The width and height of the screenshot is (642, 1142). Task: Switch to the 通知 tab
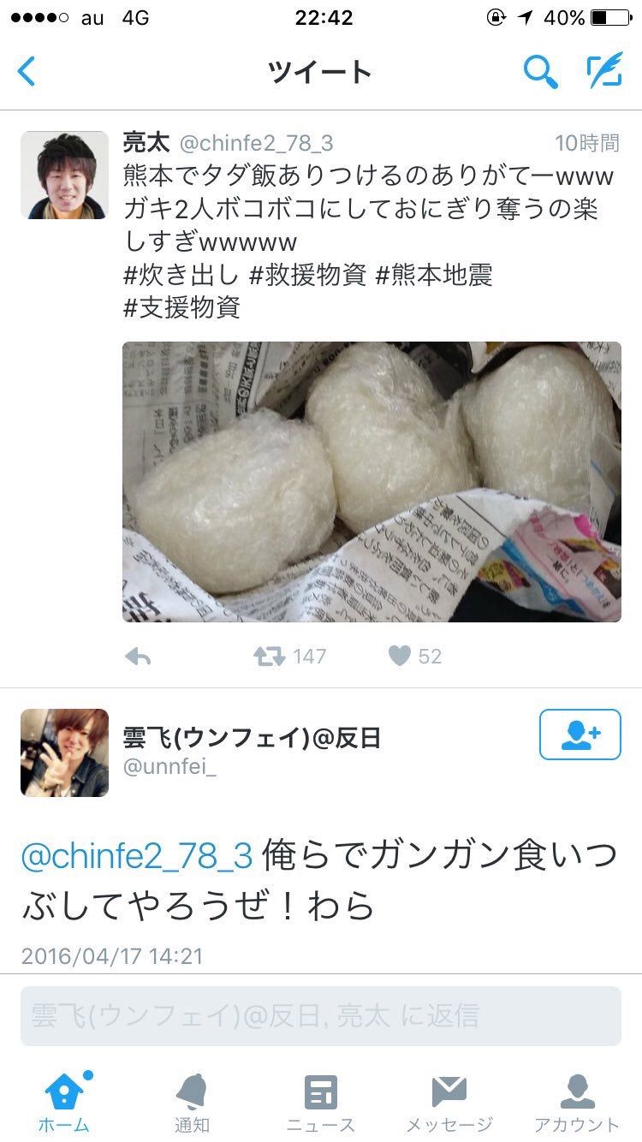pyautogui.click(x=192, y=1103)
